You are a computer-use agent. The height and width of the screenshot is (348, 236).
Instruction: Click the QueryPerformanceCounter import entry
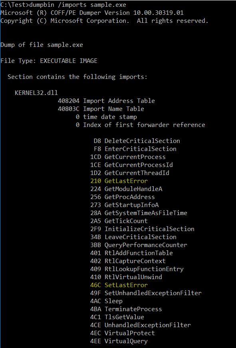(139, 245)
